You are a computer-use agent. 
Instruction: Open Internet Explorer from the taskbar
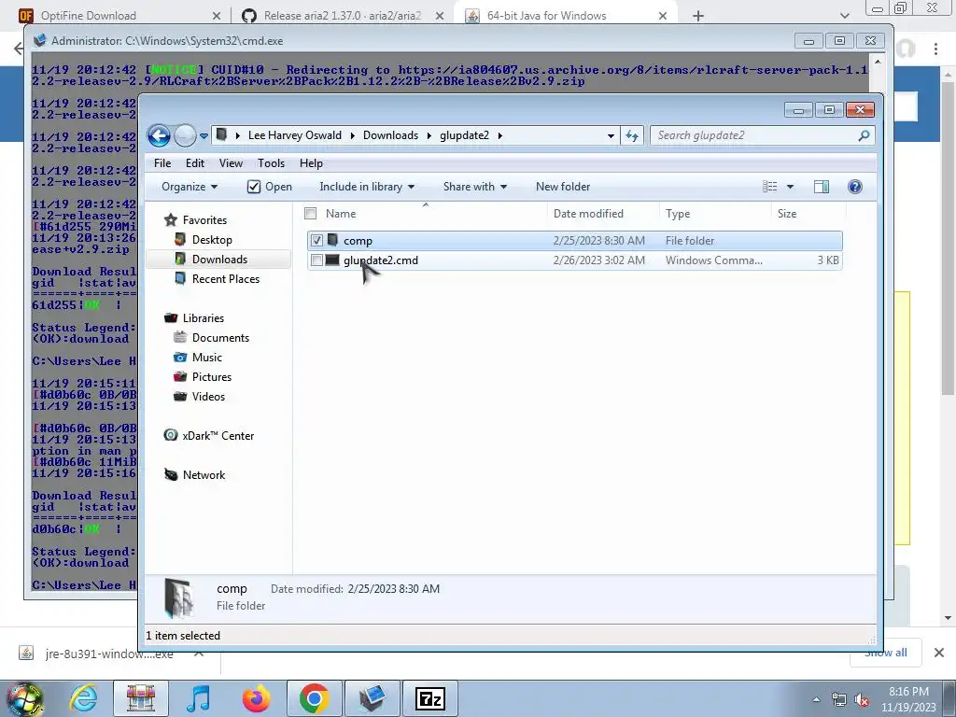[x=83, y=698]
